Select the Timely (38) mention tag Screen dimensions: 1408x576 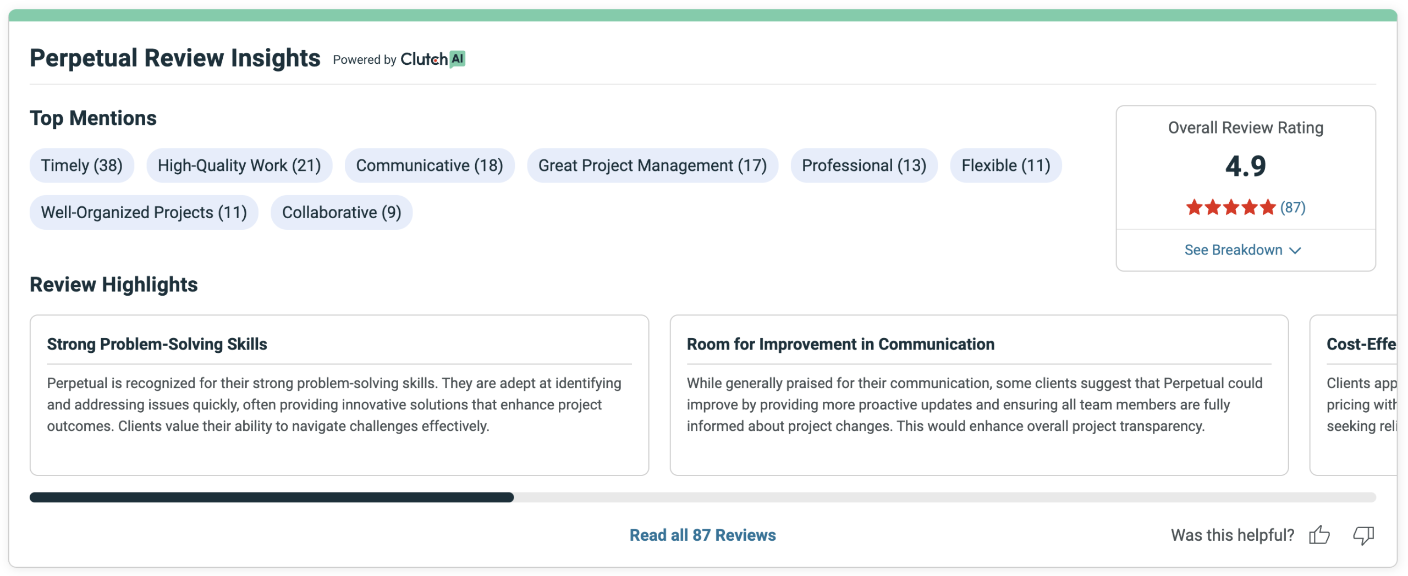click(x=82, y=165)
